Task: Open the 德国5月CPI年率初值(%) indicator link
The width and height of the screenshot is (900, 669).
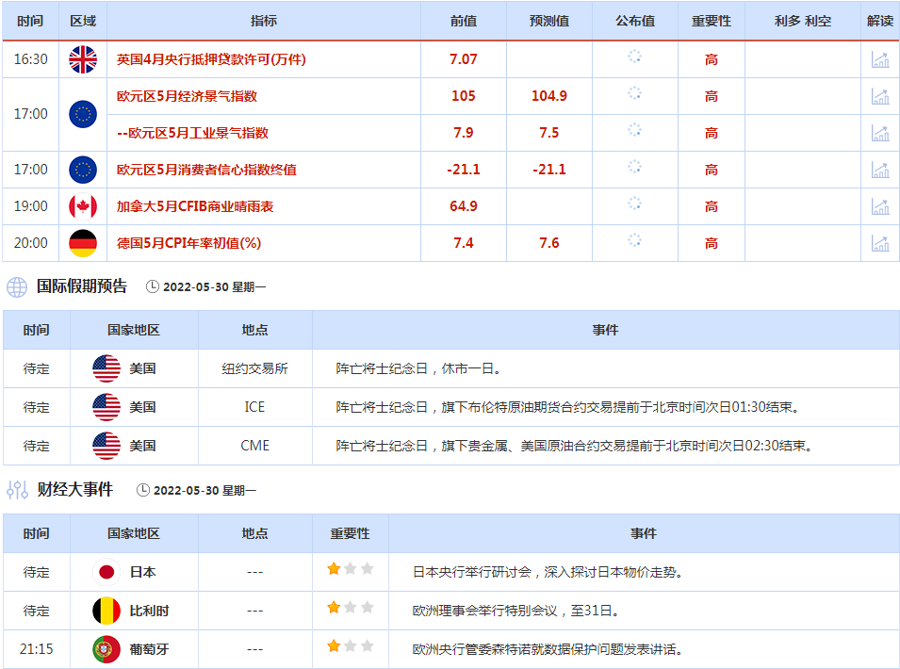Action: click(x=188, y=243)
